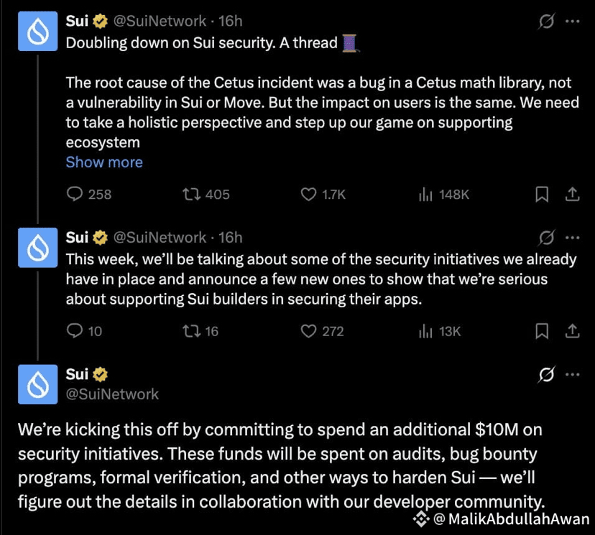
Task: Open more options on the $10M tweet
Action: click(x=572, y=375)
